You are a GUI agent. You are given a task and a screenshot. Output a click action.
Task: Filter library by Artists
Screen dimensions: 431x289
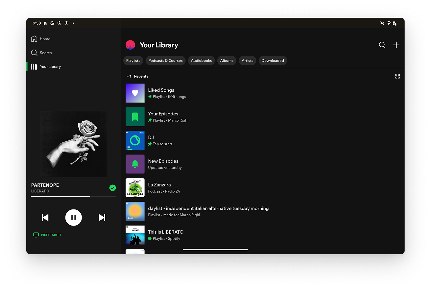click(x=248, y=60)
